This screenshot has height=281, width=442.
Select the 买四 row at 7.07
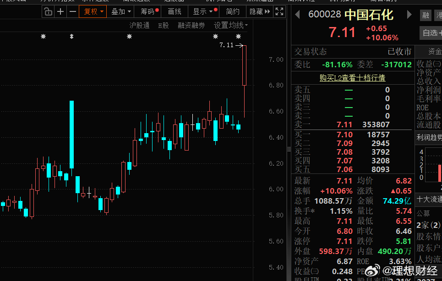point(352,161)
